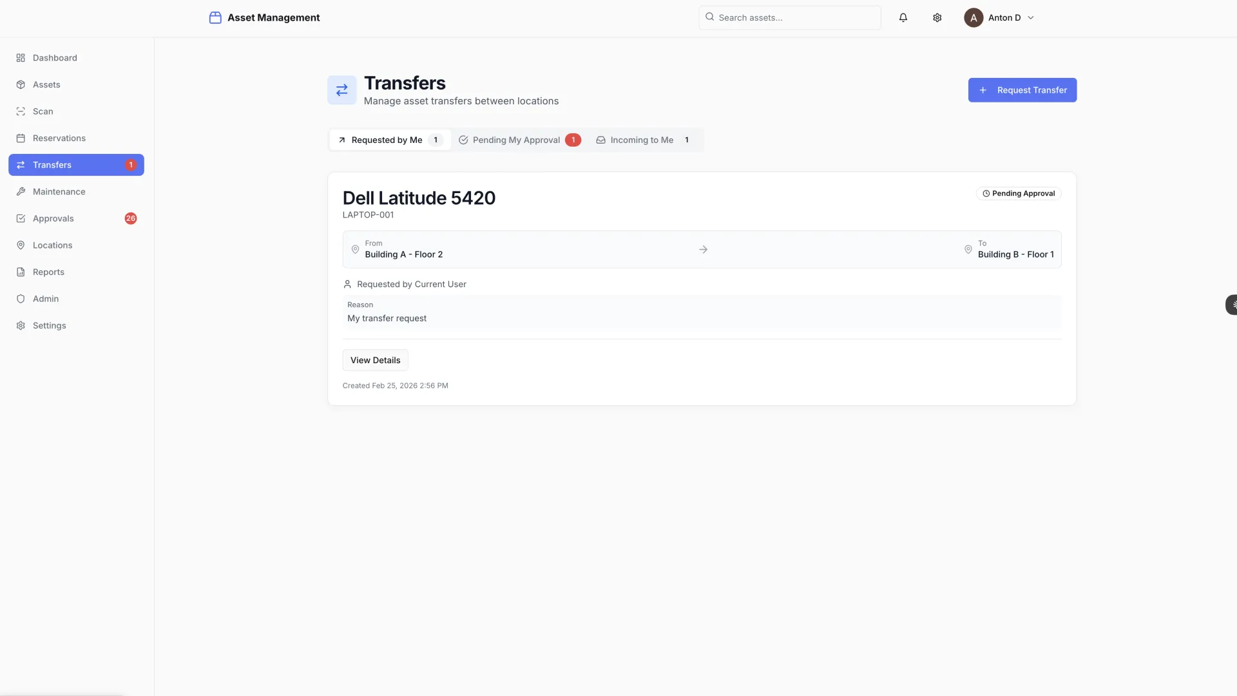1237x696 pixels.
Task: Expand the Anton D user menu
Action: (1030, 17)
